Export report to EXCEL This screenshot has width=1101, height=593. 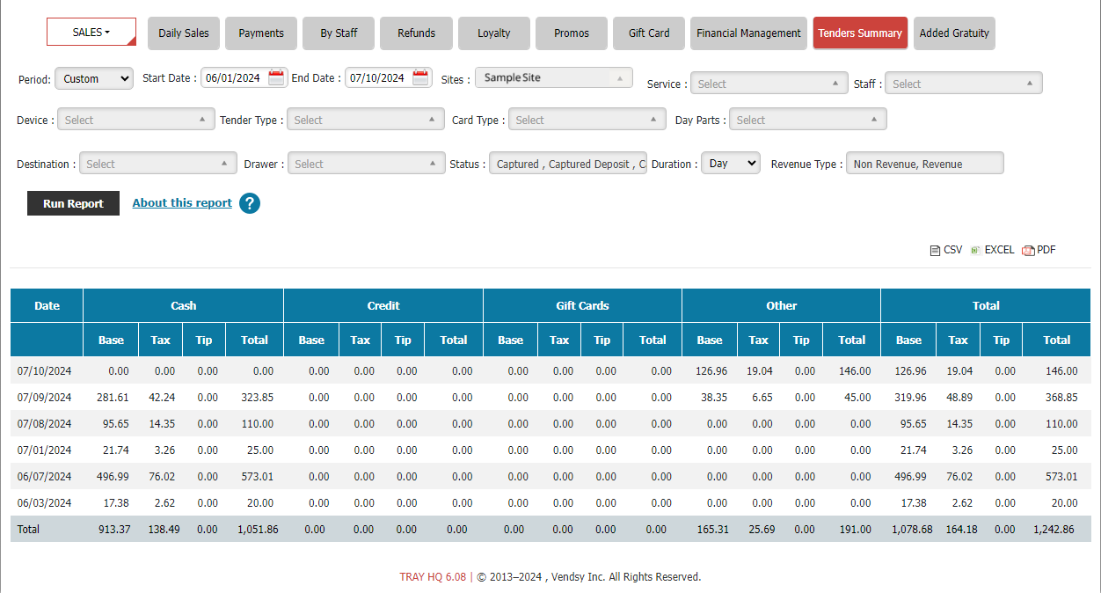coord(993,250)
